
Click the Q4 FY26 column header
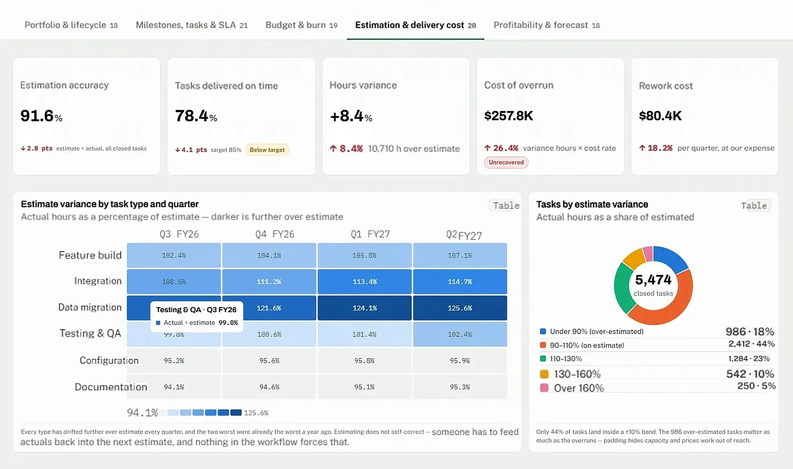pyautogui.click(x=275, y=234)
